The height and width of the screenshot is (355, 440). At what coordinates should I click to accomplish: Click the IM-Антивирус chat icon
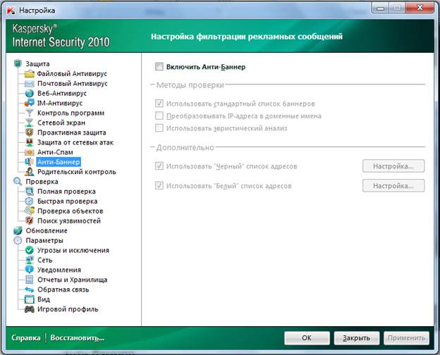click(29, 104)
